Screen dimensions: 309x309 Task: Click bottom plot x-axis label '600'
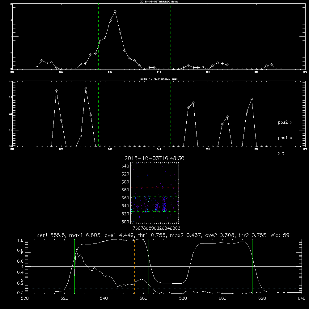(x=222, y=298)
